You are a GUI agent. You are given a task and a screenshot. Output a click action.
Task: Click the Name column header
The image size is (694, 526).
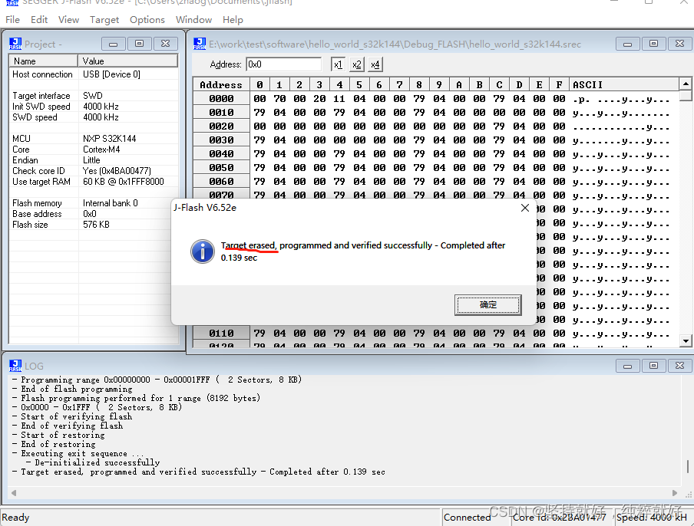(x=43, y=61)
